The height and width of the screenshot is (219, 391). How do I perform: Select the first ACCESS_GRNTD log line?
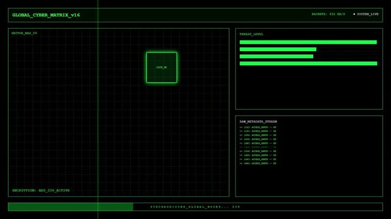point(258,127)
